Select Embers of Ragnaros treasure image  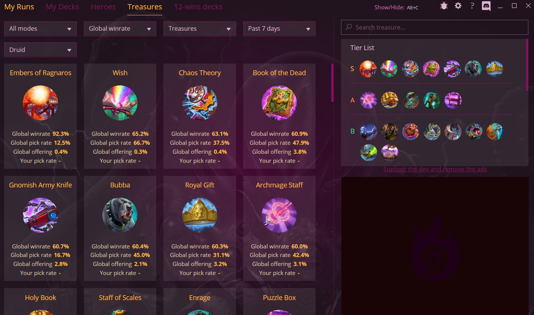tap(40, 103)
